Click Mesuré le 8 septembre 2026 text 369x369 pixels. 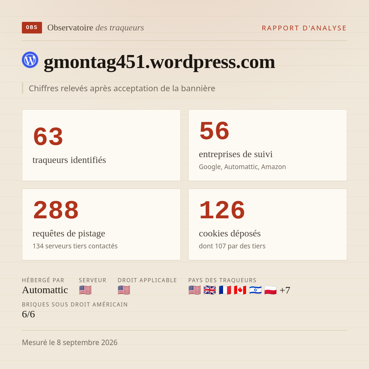[70, 342]
